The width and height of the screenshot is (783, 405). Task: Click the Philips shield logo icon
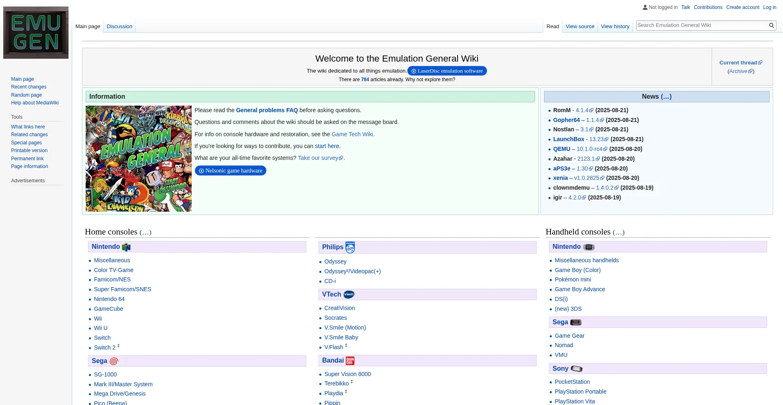point(350,247)
